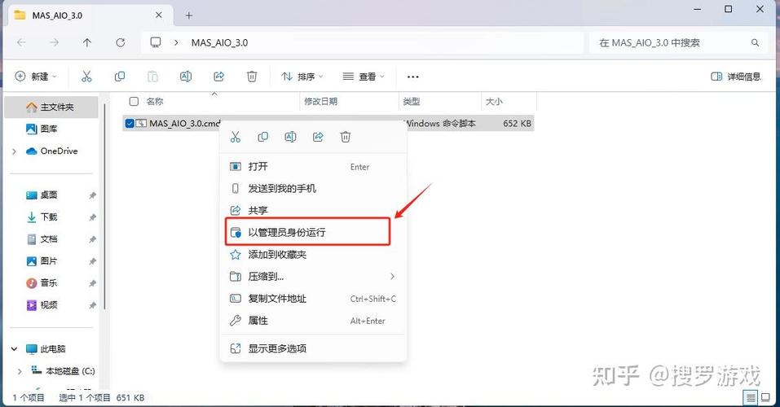The image size is (780, 407).
Task: Click the Copy icon in the toolbar
Action: [x=119, y=77]
